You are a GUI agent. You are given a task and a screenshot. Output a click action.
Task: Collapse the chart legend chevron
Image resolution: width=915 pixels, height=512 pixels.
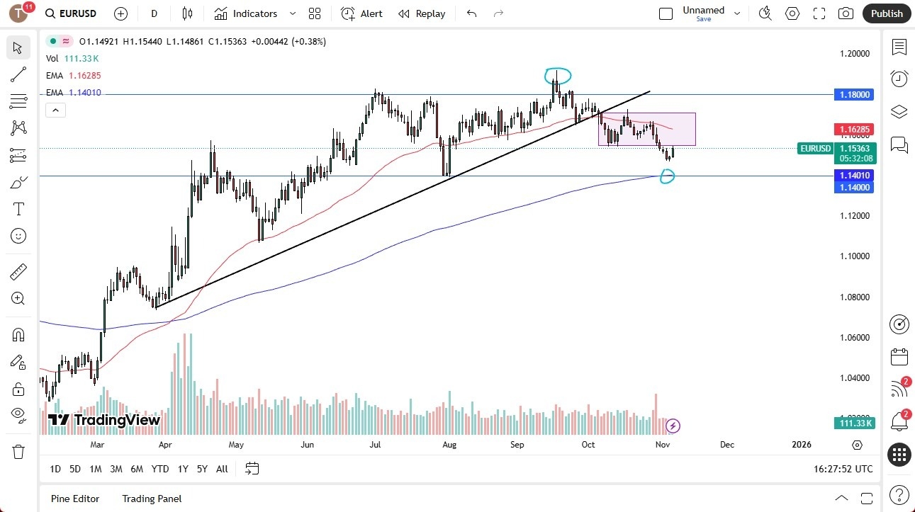[x=55, y=110]
